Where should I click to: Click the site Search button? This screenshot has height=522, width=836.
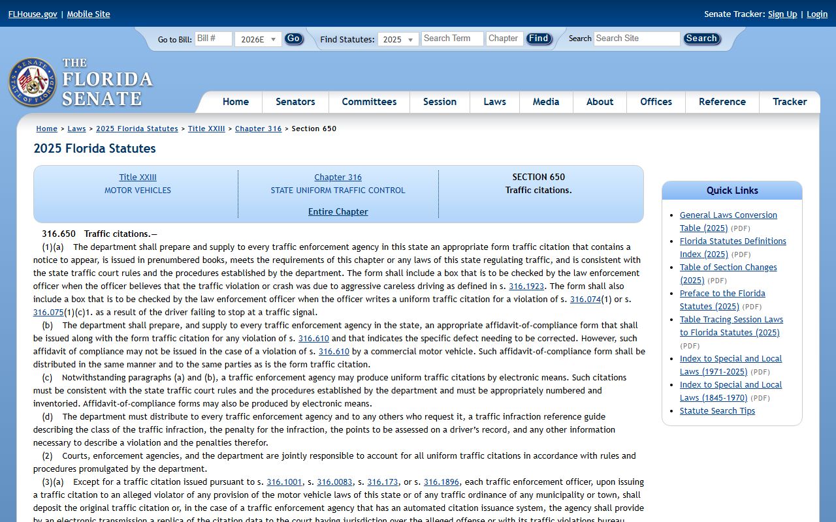701,38
